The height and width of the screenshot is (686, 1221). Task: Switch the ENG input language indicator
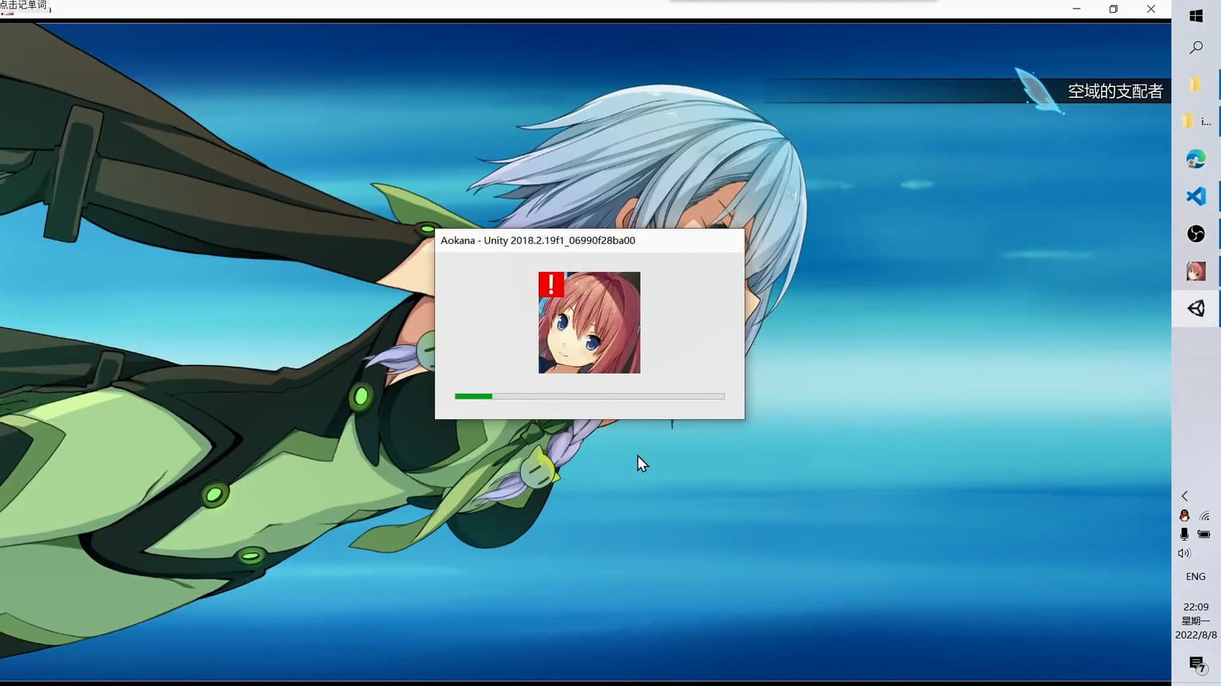click(x=1196, y=577)
